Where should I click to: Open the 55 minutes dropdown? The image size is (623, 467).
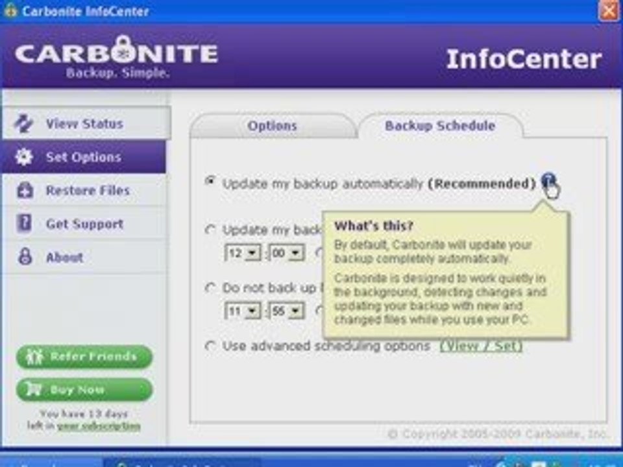(286, 311)
